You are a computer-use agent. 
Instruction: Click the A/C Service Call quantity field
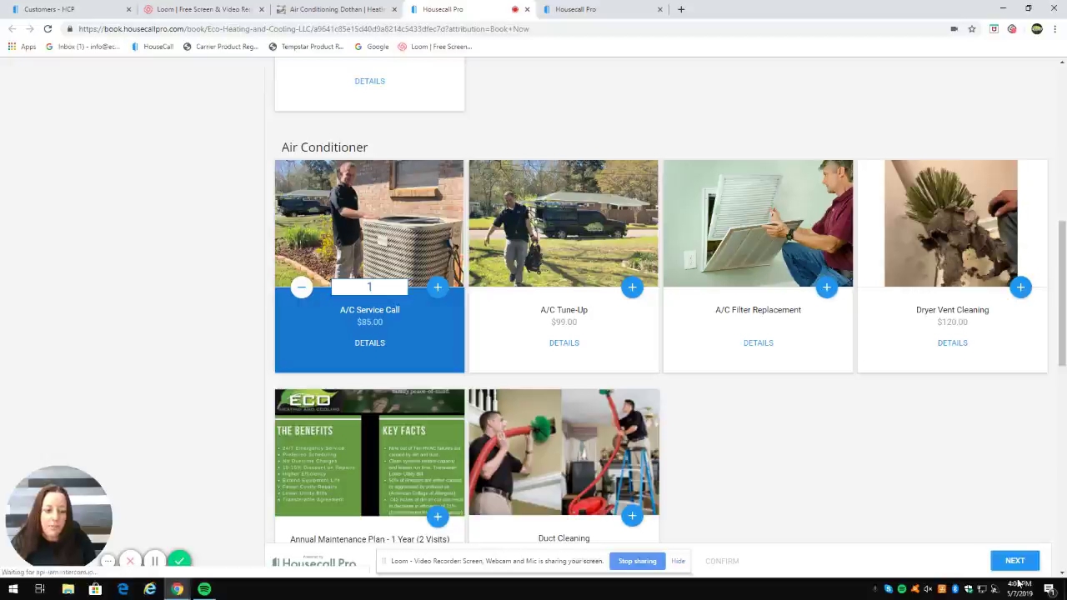tap(369, 287)
